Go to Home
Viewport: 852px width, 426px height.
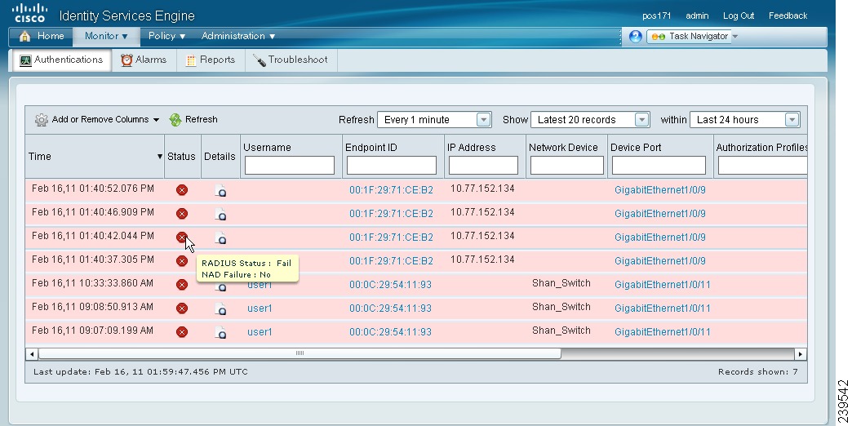[42, 36]
